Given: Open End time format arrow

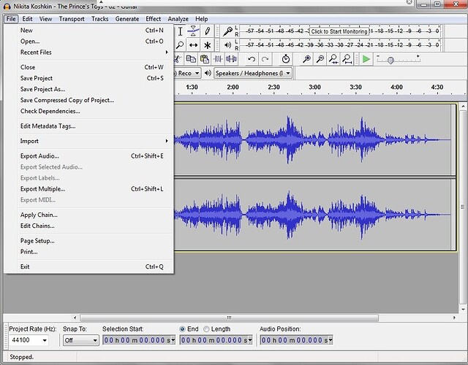Looking at the screenshot, I should point(250,340).
